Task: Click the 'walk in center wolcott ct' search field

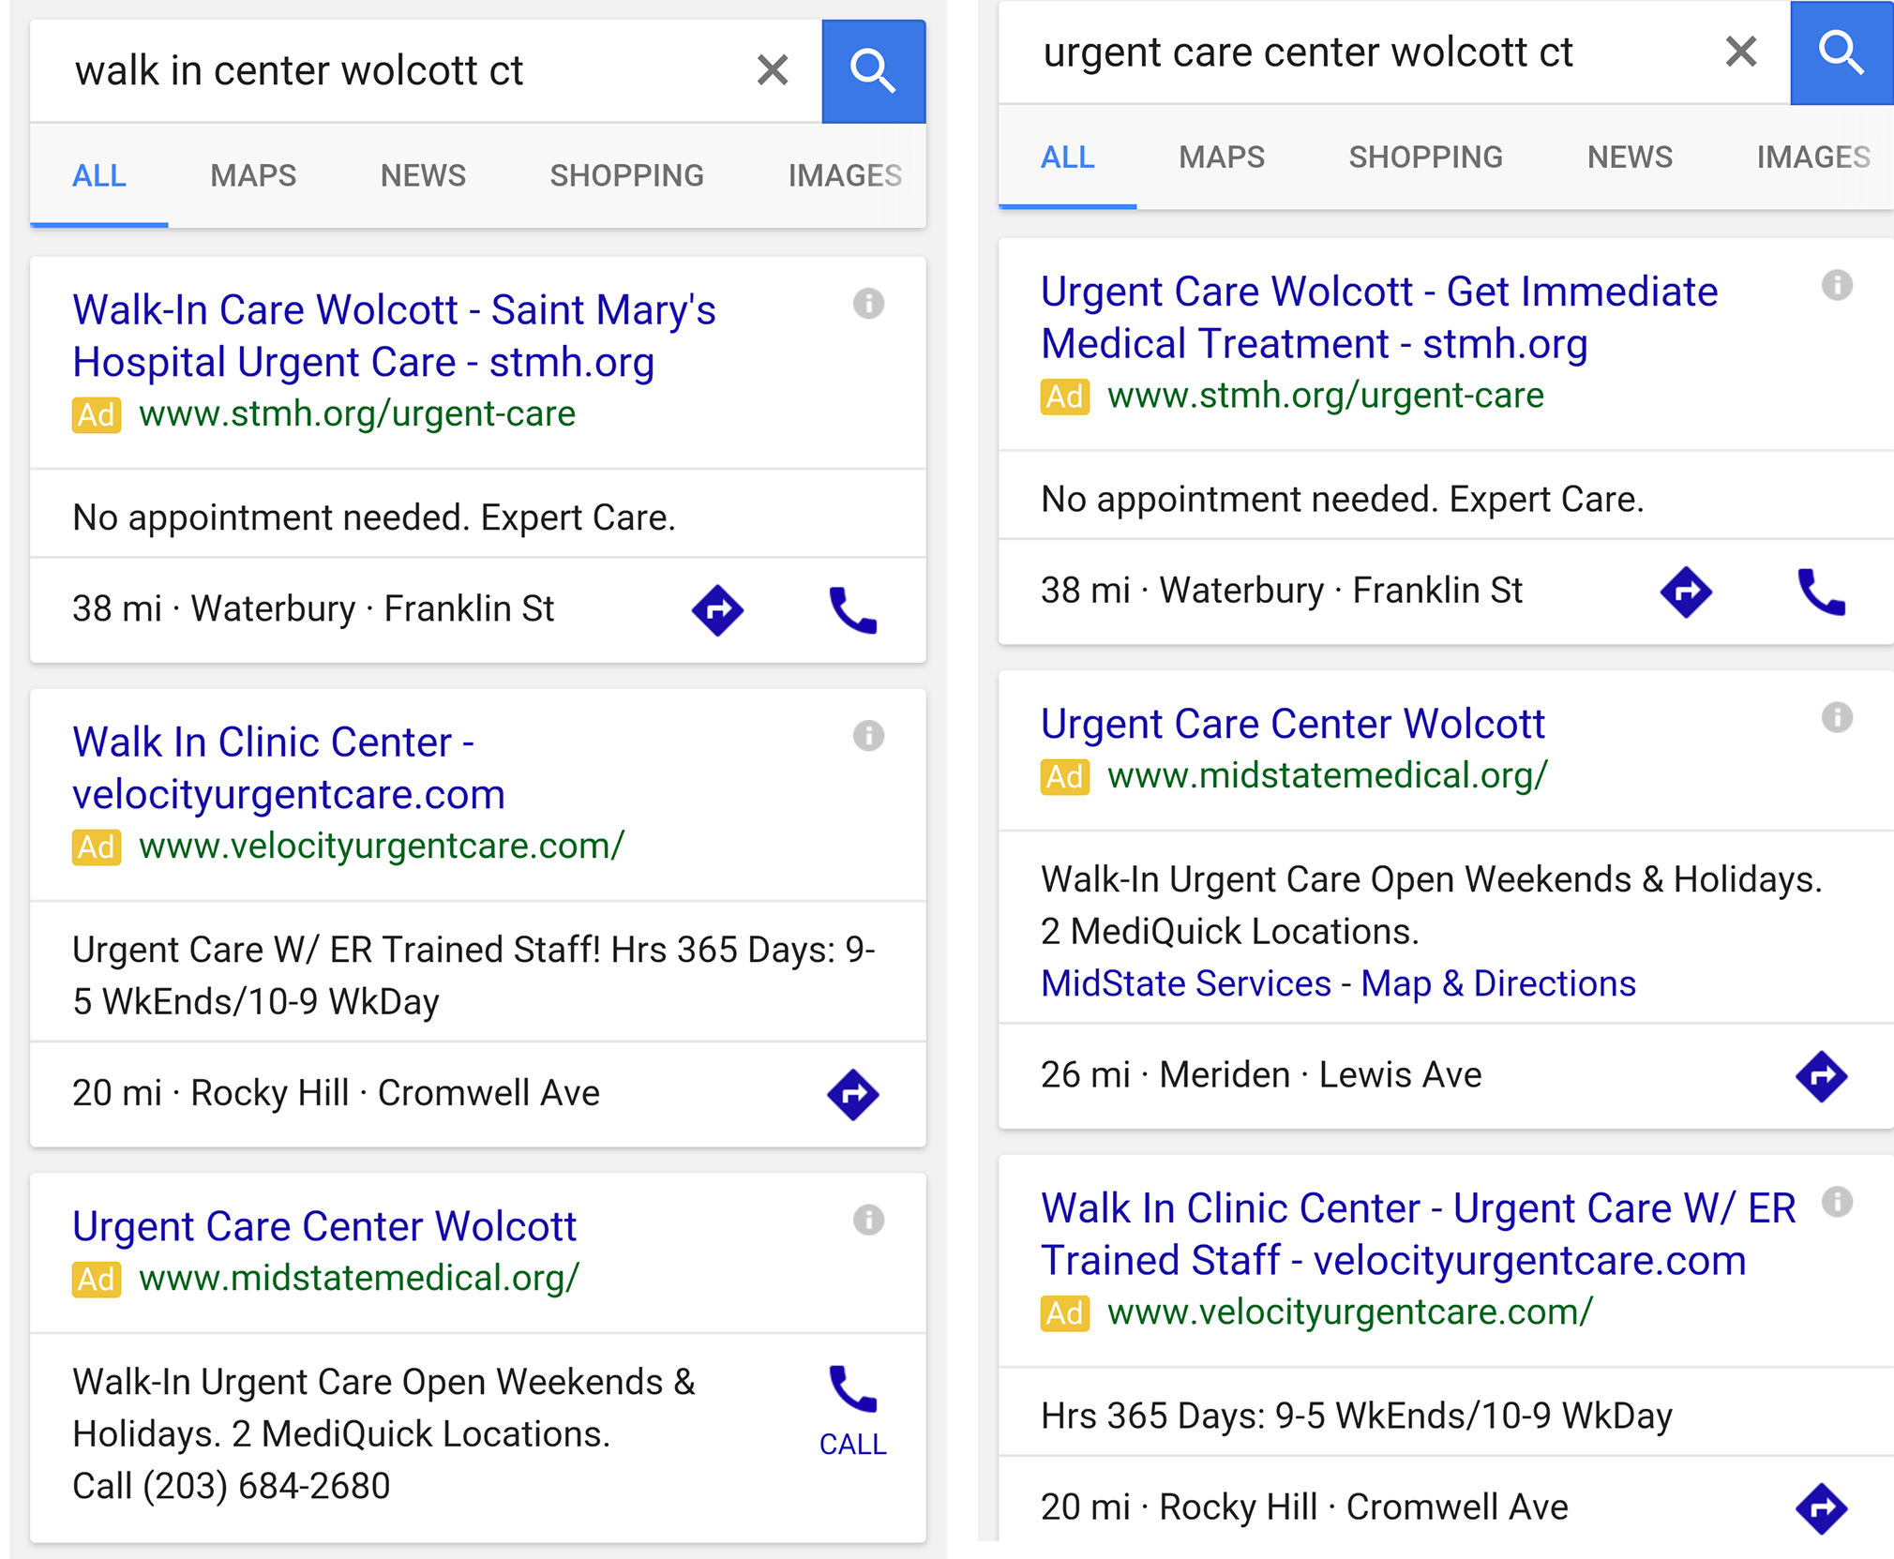Action: [394, 71]
